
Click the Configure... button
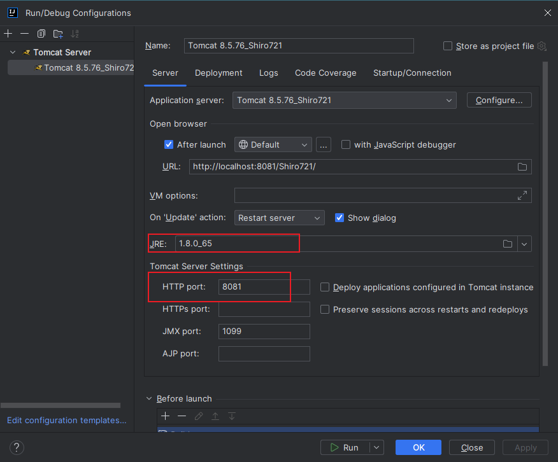pyautogui.click(x=499, y=100)
